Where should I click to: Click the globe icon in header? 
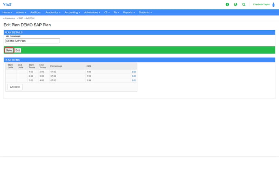click(x=236, y=4)
